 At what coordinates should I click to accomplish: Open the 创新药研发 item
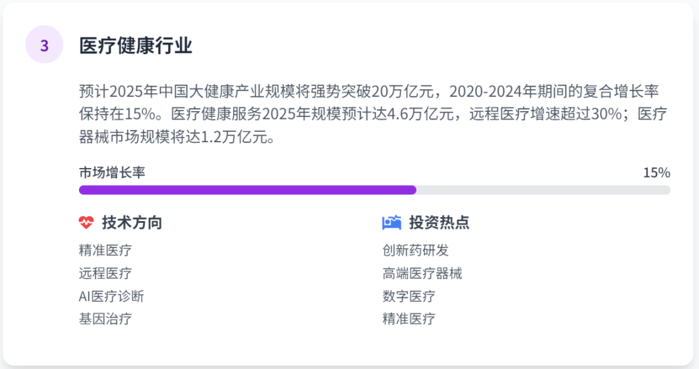pos(416,250)
